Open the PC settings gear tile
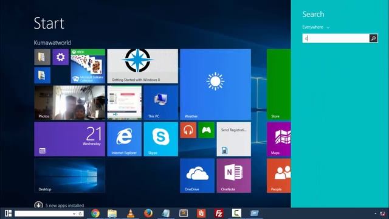389x219 pixels. (x=61, y=57)
